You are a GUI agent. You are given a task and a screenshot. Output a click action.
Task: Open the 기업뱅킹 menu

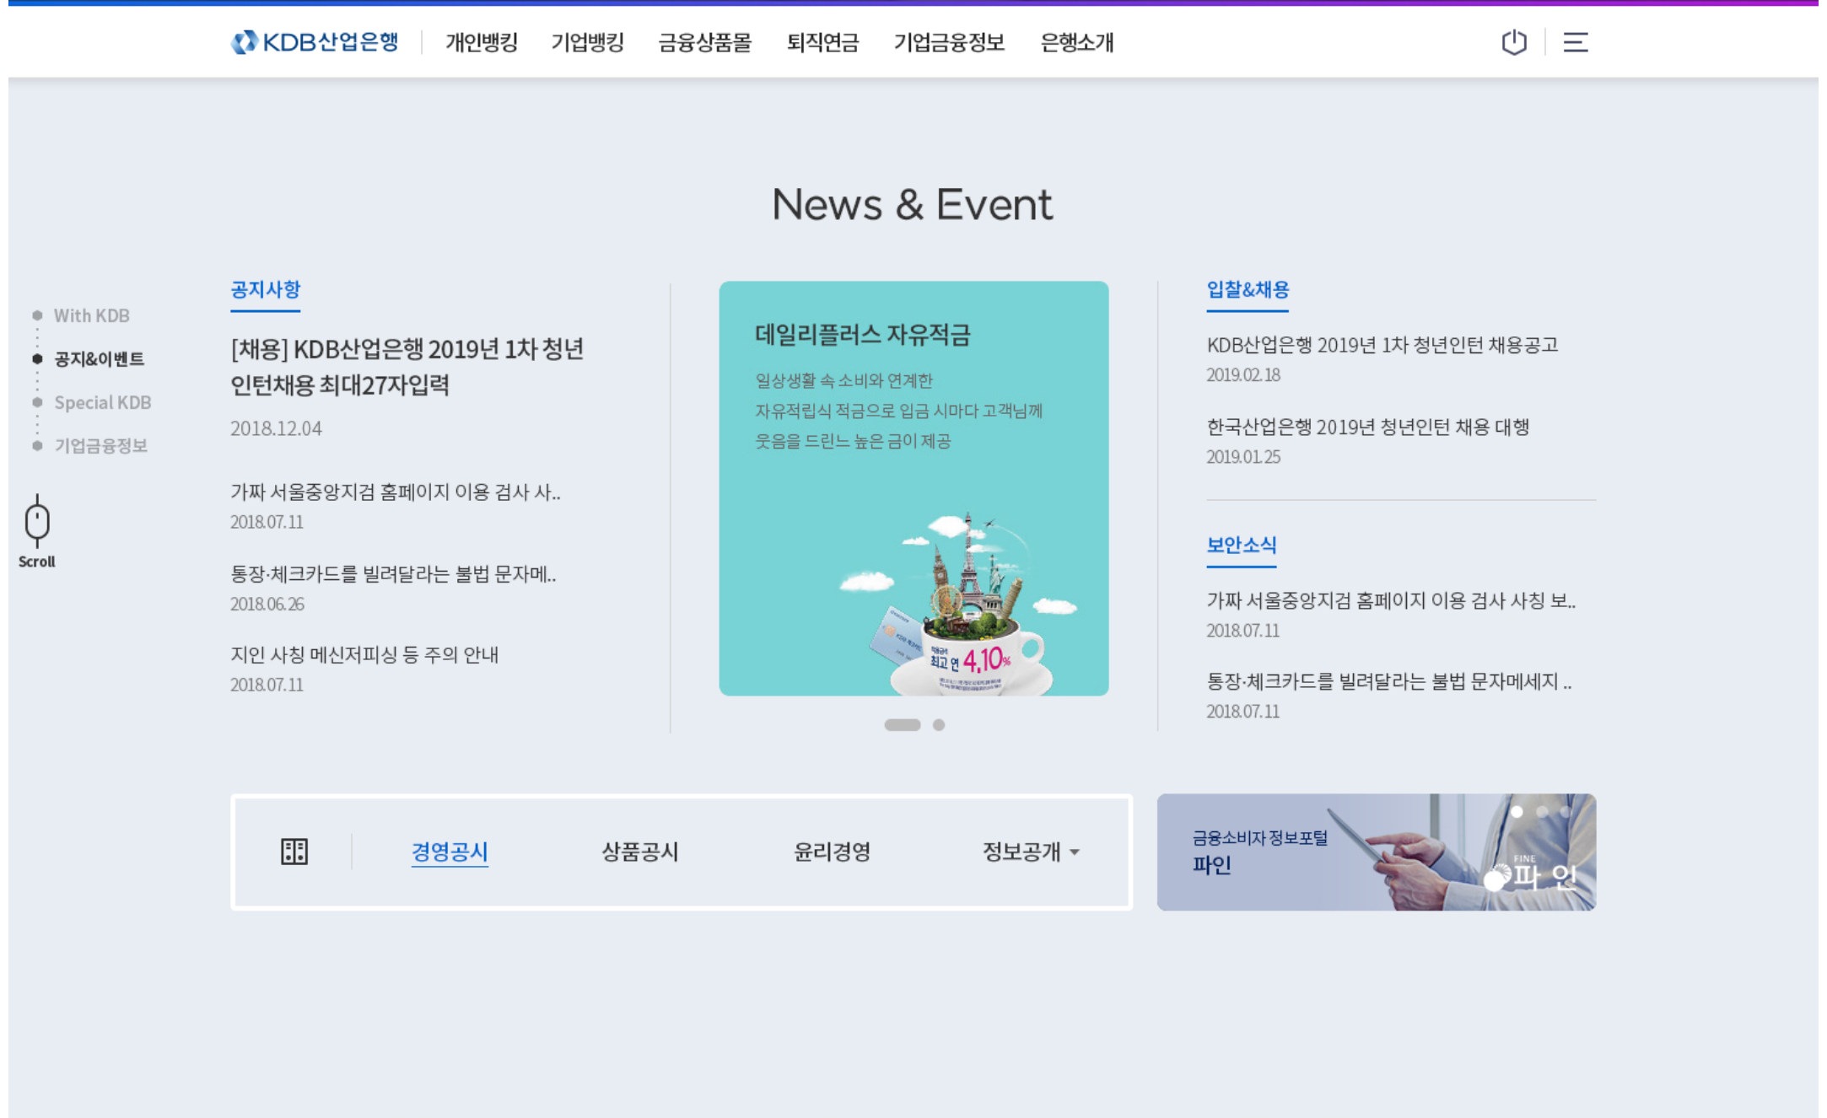[588, 42]
